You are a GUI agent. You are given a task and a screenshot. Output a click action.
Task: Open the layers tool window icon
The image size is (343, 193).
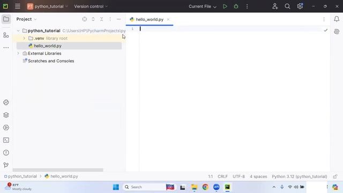coord(6,115)
